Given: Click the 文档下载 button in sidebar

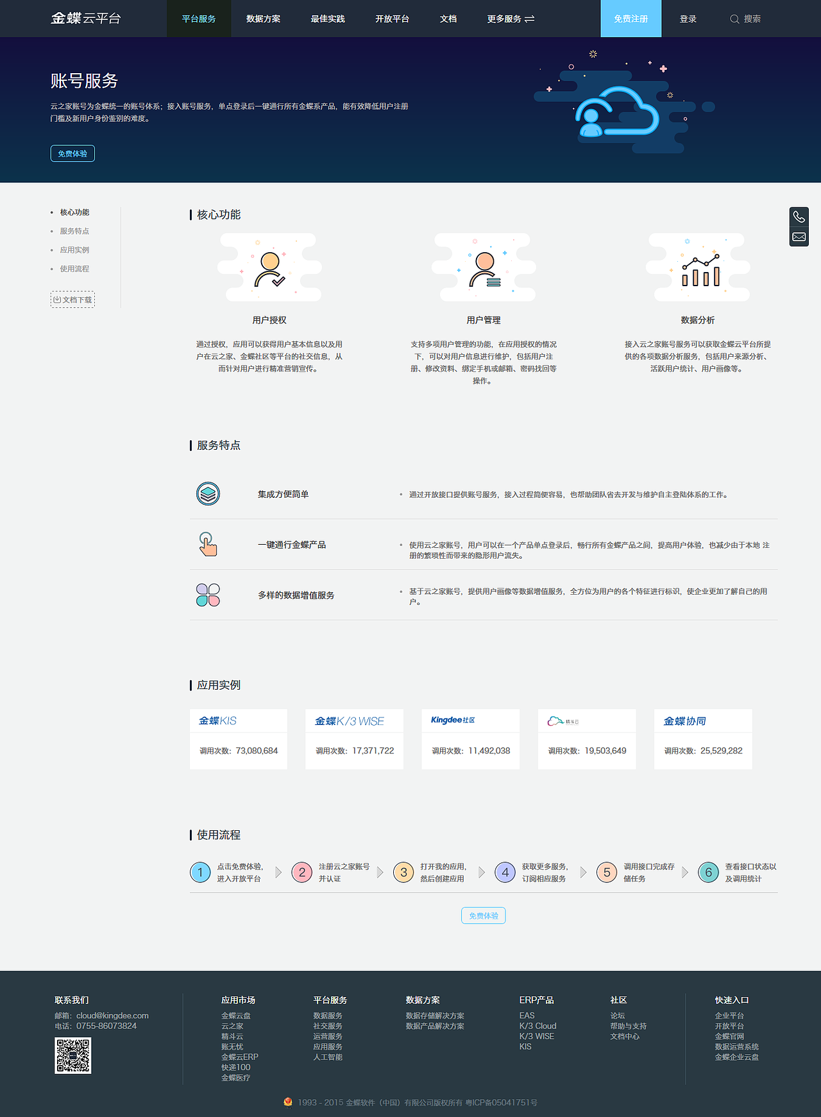Looking at the screenshot, I should tap(72, 300).
